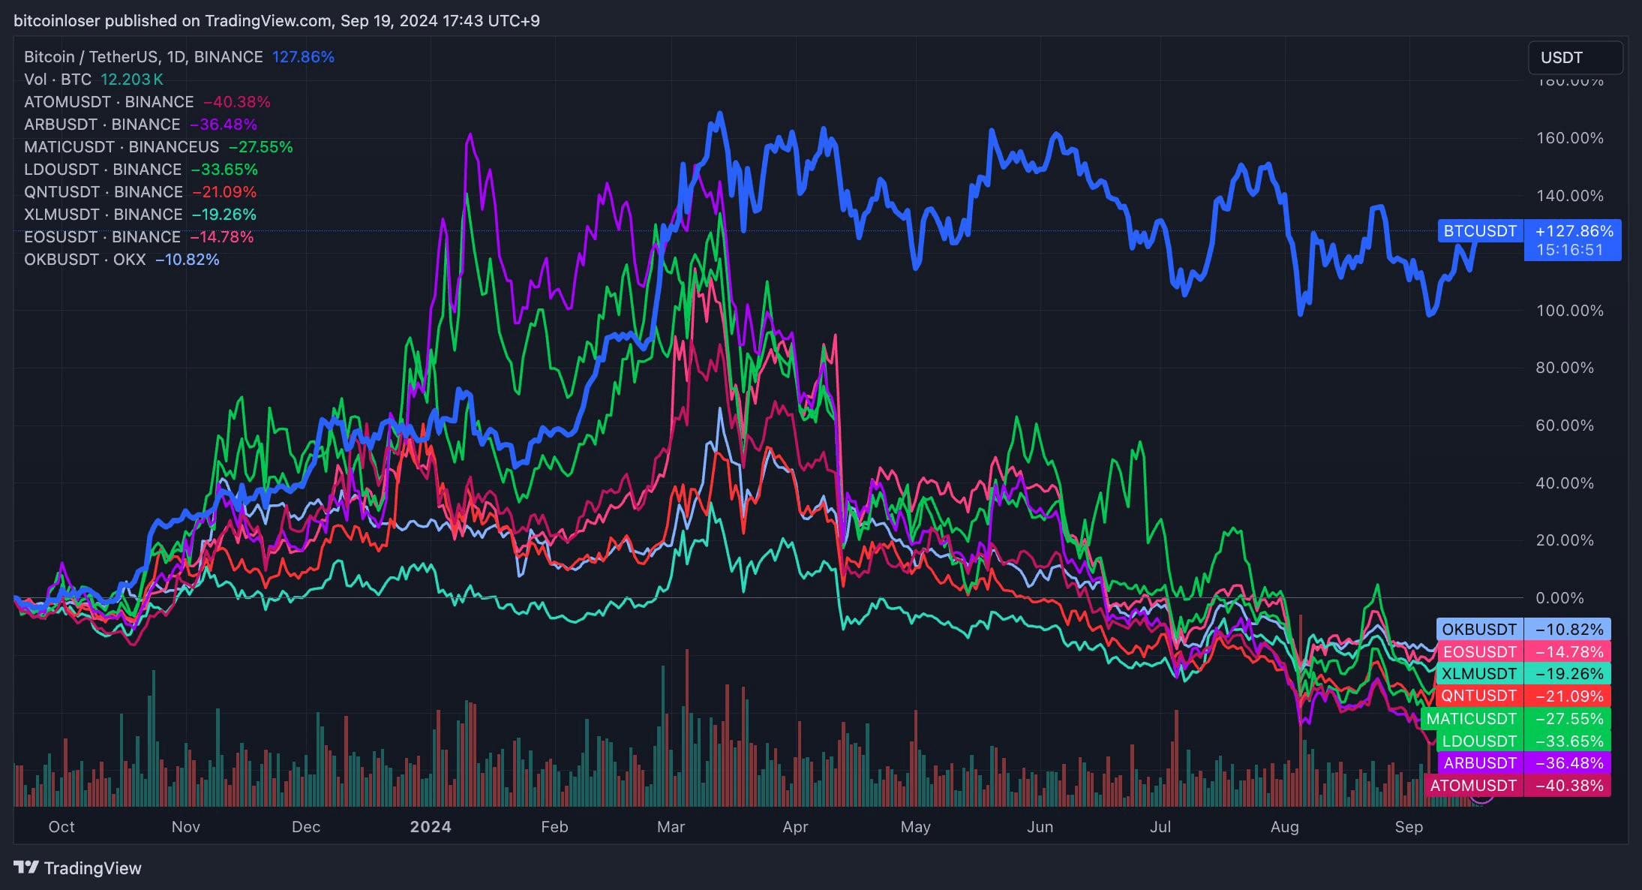Select the LDOUSDT price label tag
Viewport: 1642px width, 890px height.
[1523, 741]
